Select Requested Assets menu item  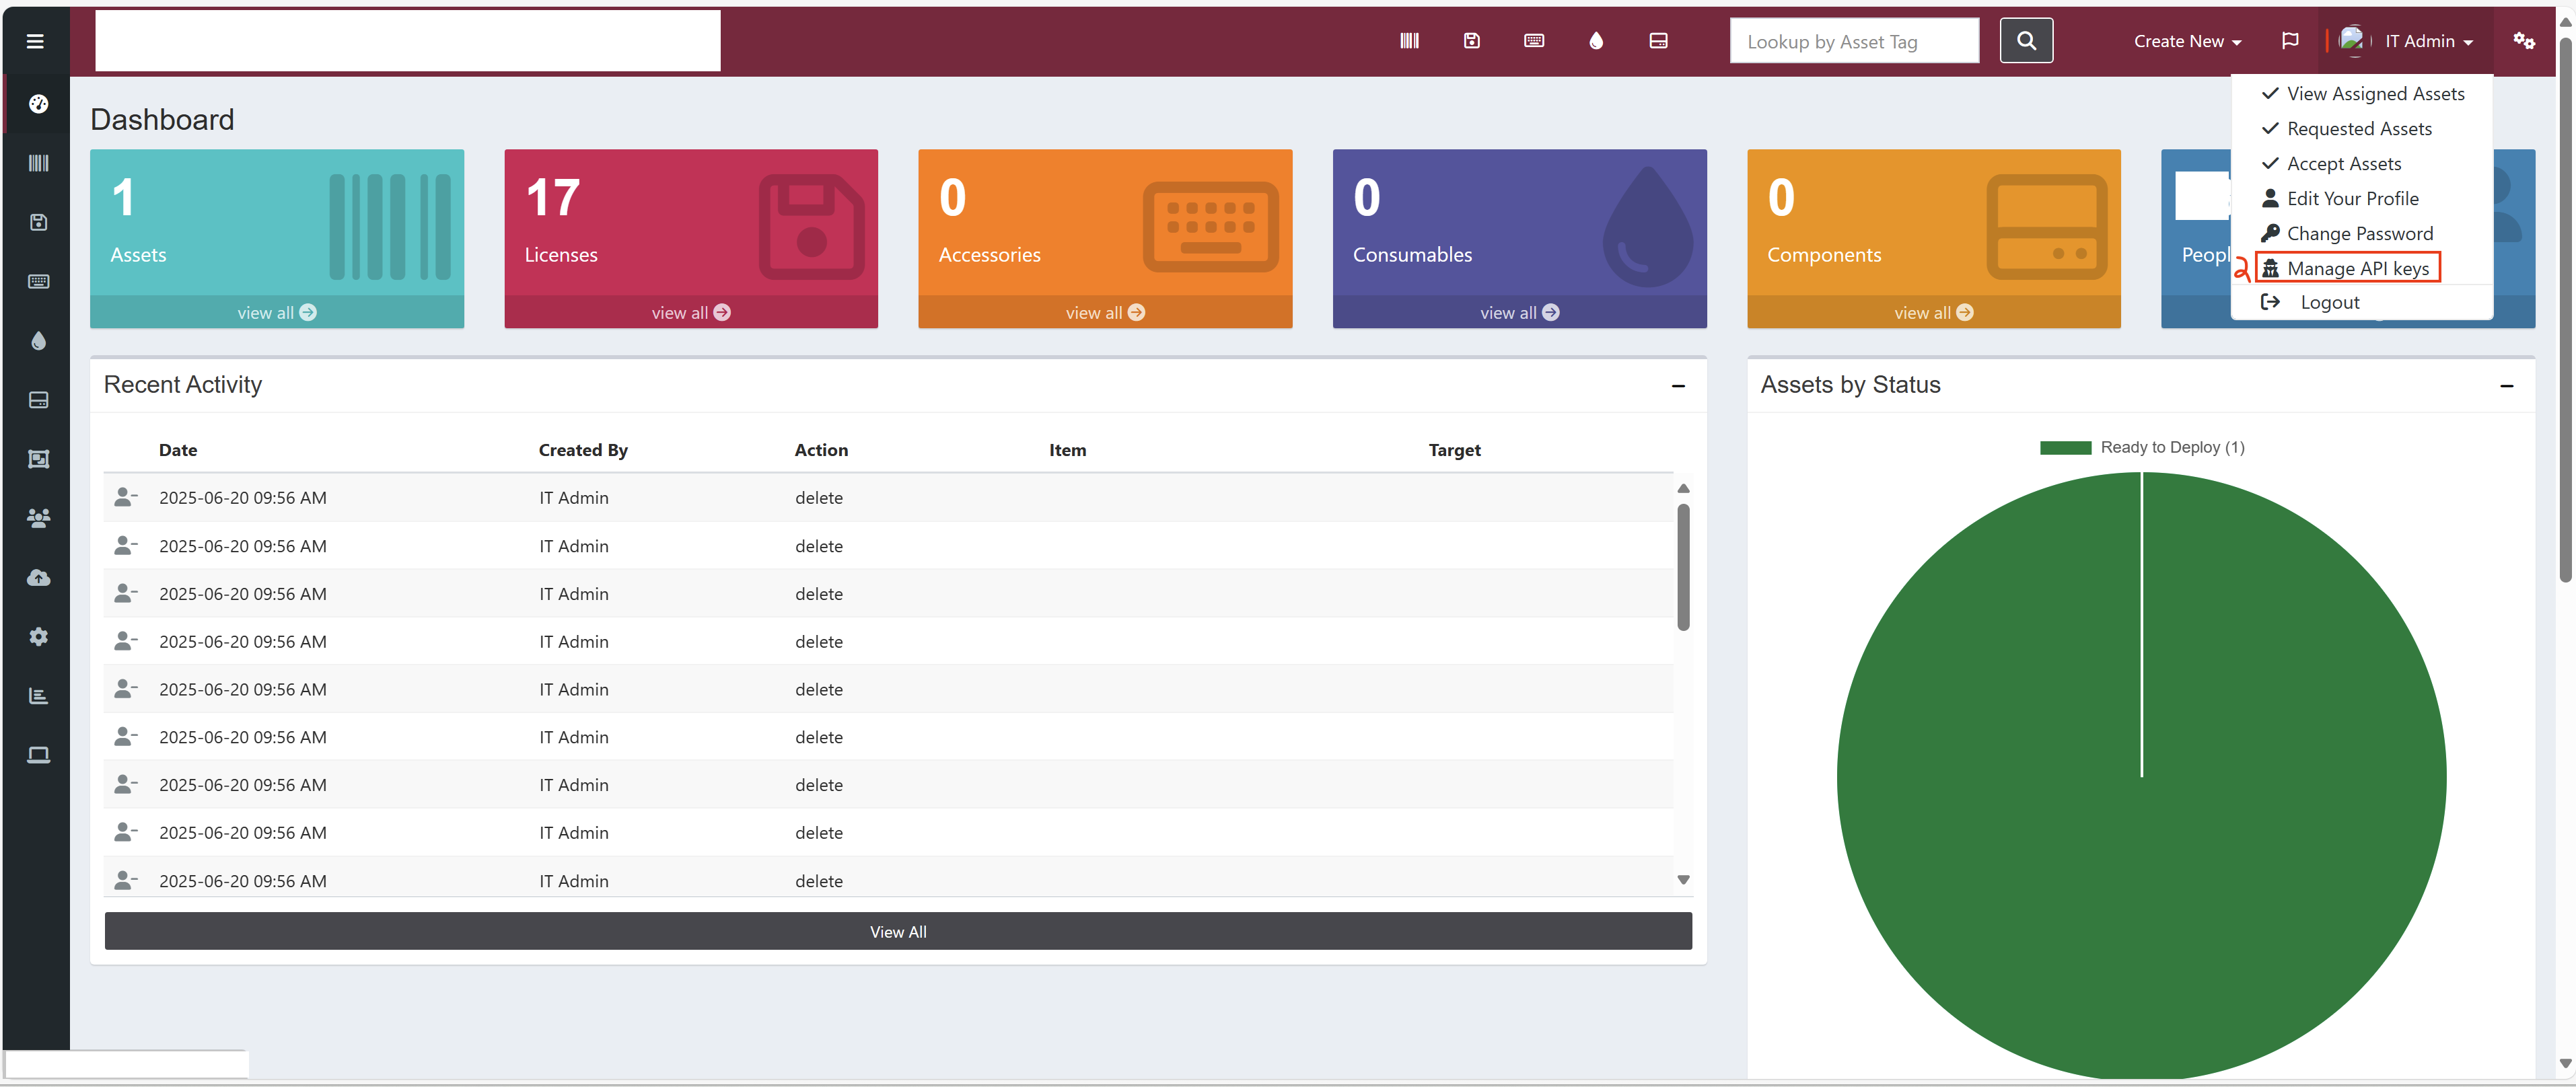pyautogui.click(x=2362, y=129)
